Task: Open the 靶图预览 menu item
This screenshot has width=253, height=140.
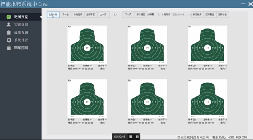Action: click(20, 17)
